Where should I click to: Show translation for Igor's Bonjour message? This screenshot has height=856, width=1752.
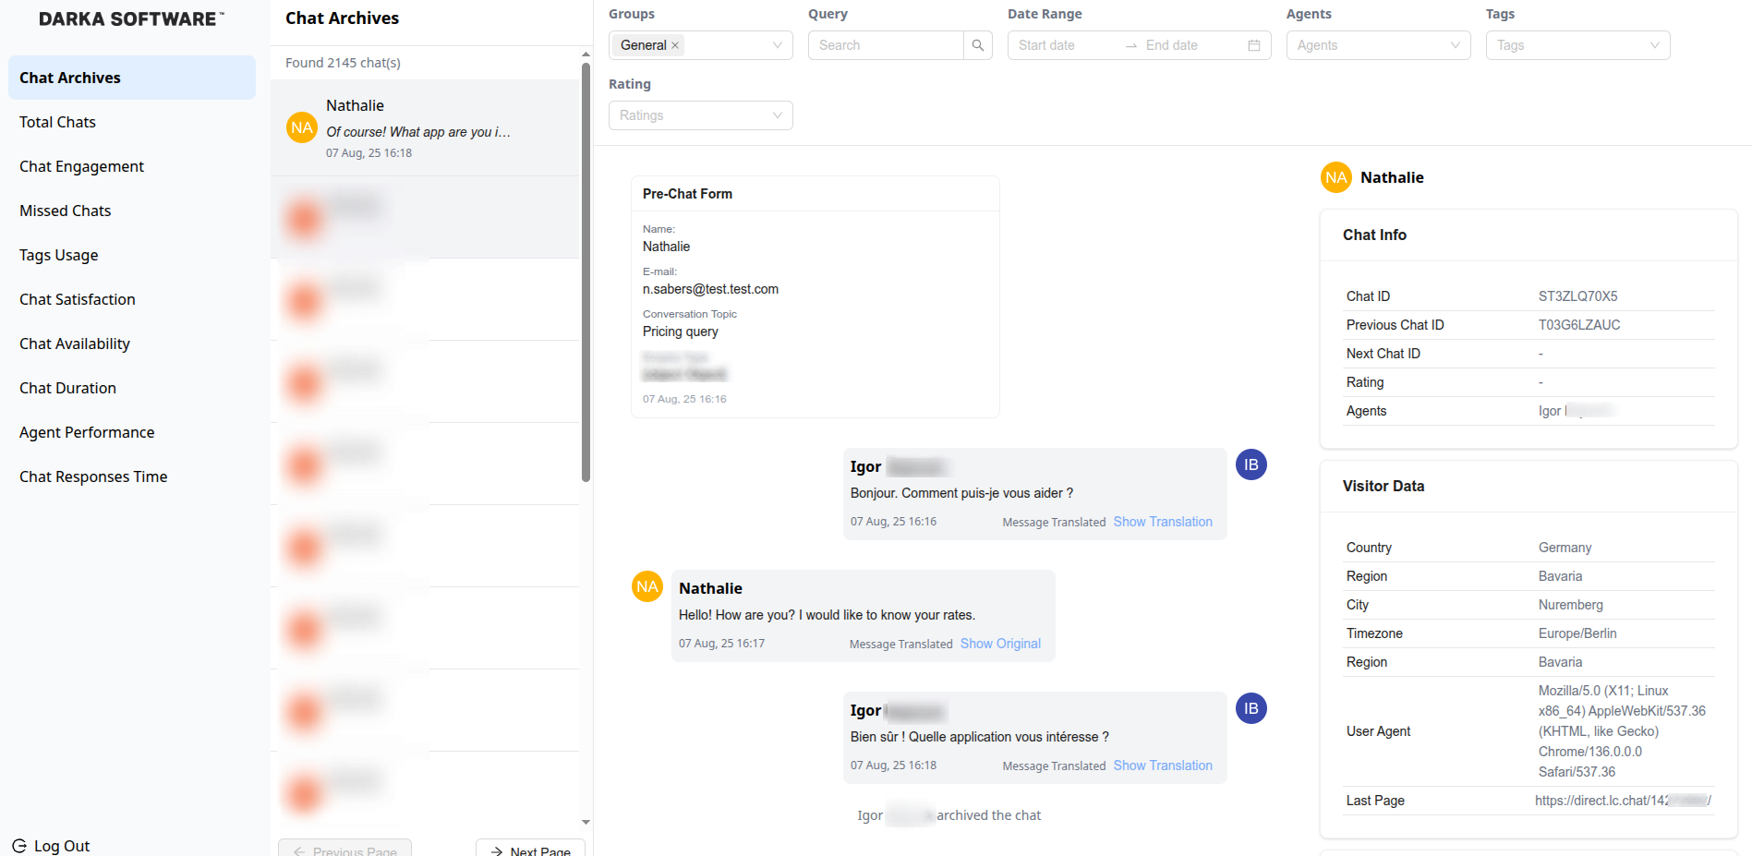[x=1162, y=522]
